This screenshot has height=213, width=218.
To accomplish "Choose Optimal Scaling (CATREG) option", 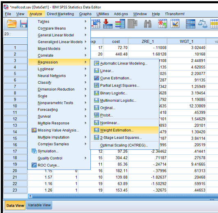I will click(x=124, y=145).
